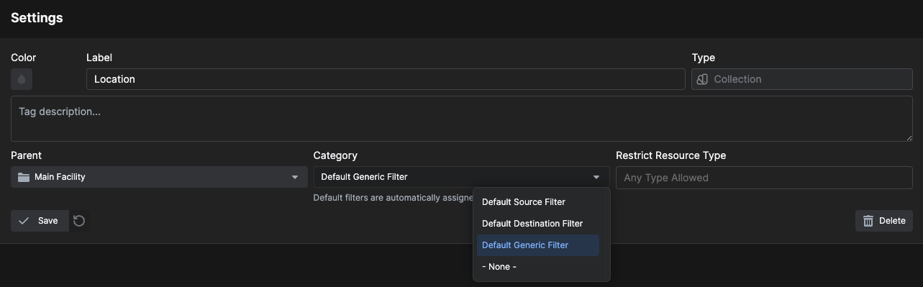Click the folder icon next to Main Facility
The height and width of the screenshot is (287, 923).
click(x=24, y=177)
